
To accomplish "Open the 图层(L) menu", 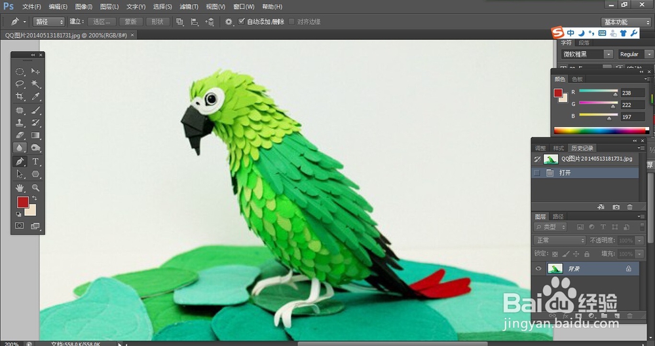I will [109, 7].
